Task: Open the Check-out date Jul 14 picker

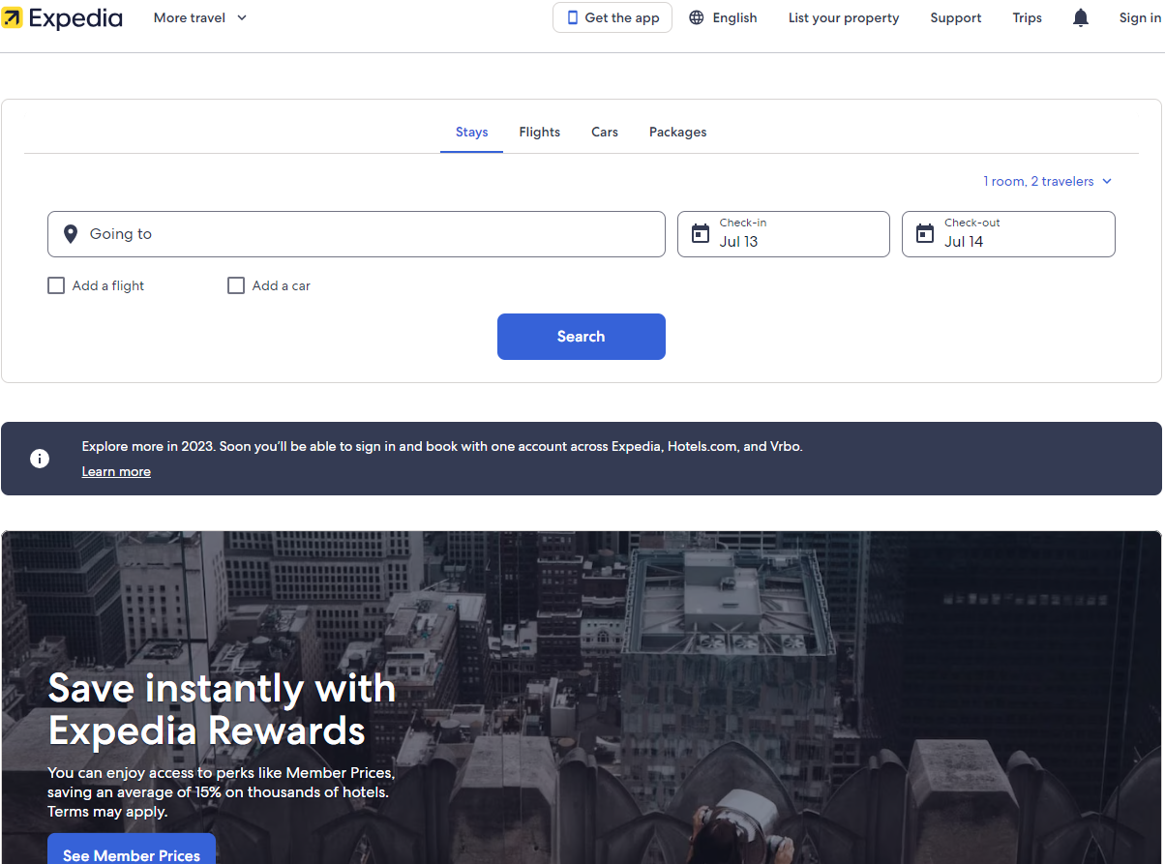Action: coord(1008,234)
